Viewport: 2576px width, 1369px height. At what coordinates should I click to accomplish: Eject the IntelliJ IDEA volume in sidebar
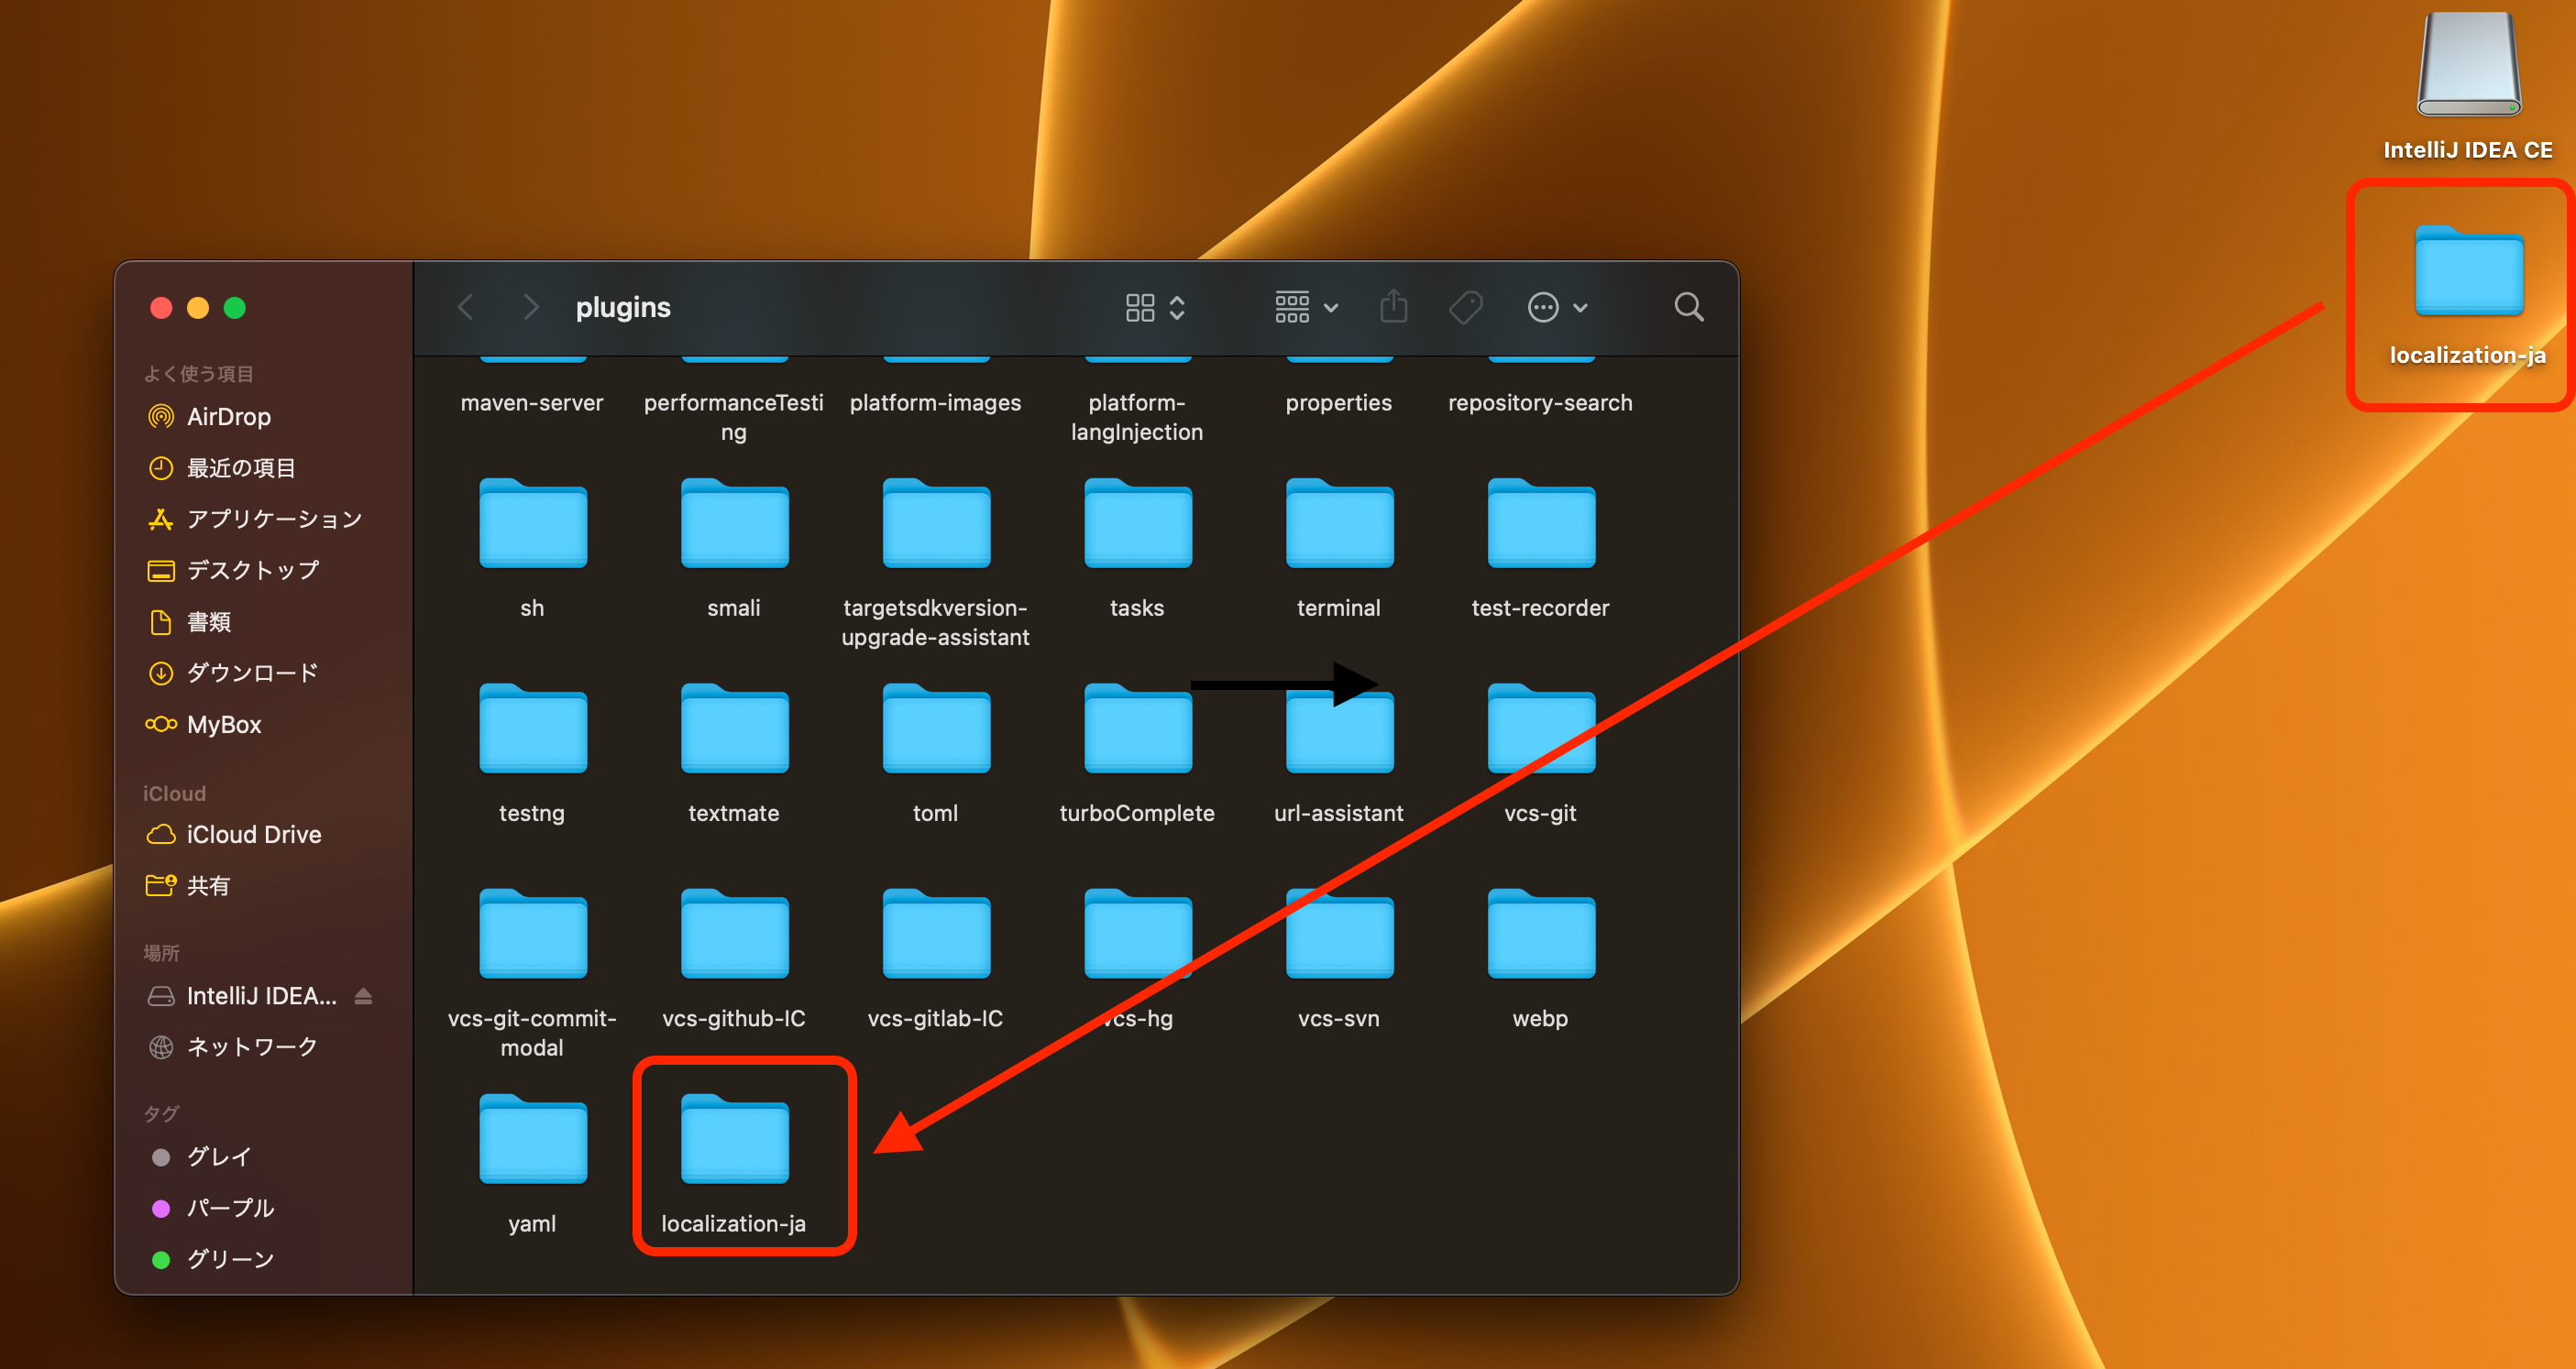pyautogui.click(x=363, y=995)
